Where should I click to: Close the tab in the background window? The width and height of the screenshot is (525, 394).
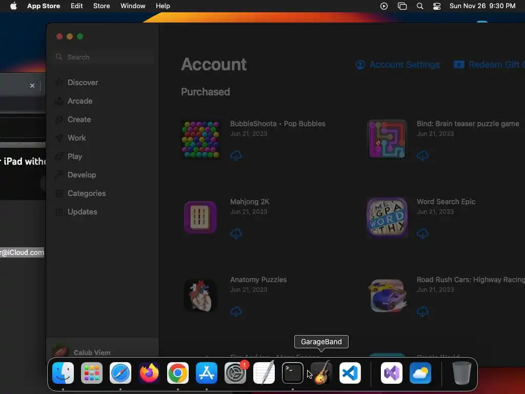[x=32, y=86]
